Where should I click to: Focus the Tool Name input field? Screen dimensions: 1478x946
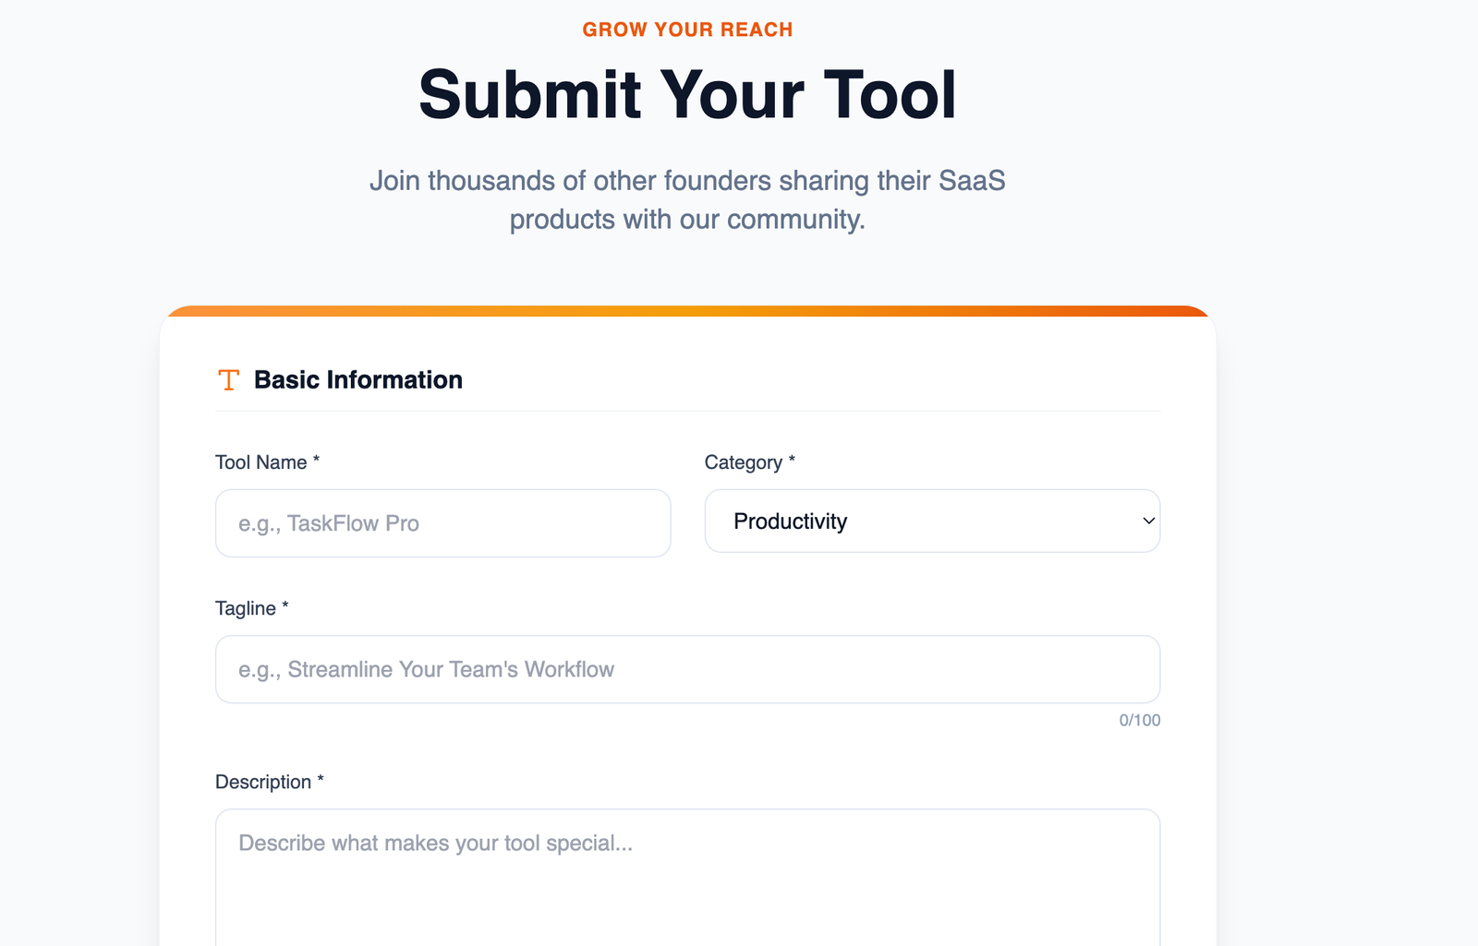pos(442,523)
